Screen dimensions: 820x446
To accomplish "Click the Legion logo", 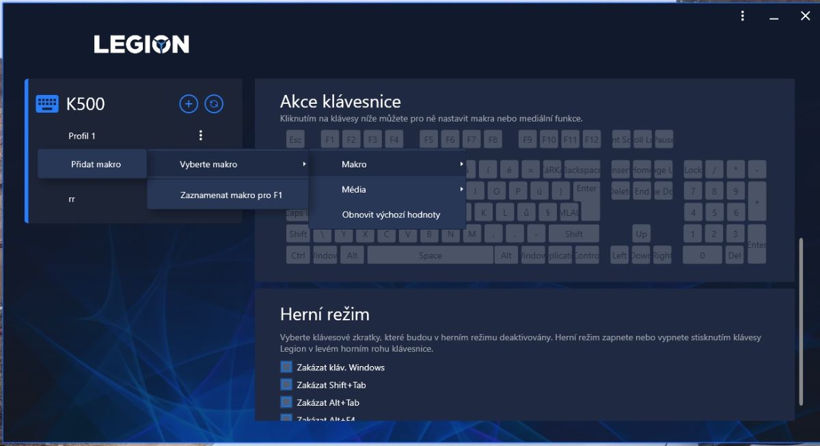I will pyautogui.click(x=141, y=45).
